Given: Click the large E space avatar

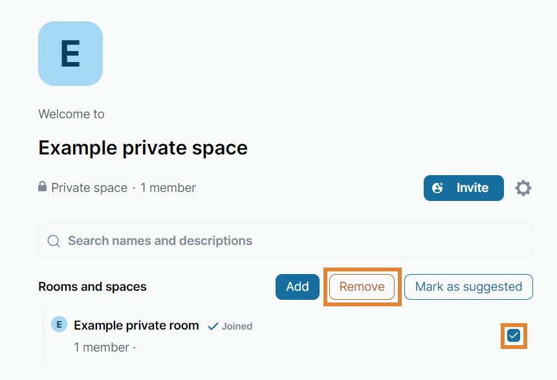Looking at the screenshot, I should pos(71,54).
